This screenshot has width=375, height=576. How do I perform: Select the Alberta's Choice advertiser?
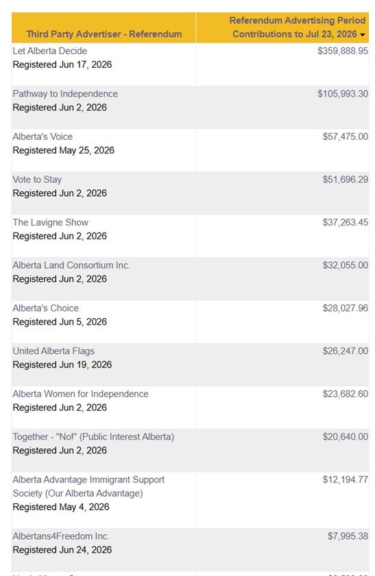[x=45, y=308]
